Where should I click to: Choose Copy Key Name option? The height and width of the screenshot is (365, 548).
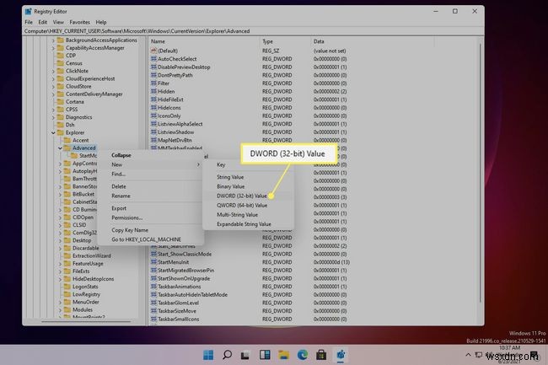130,230
